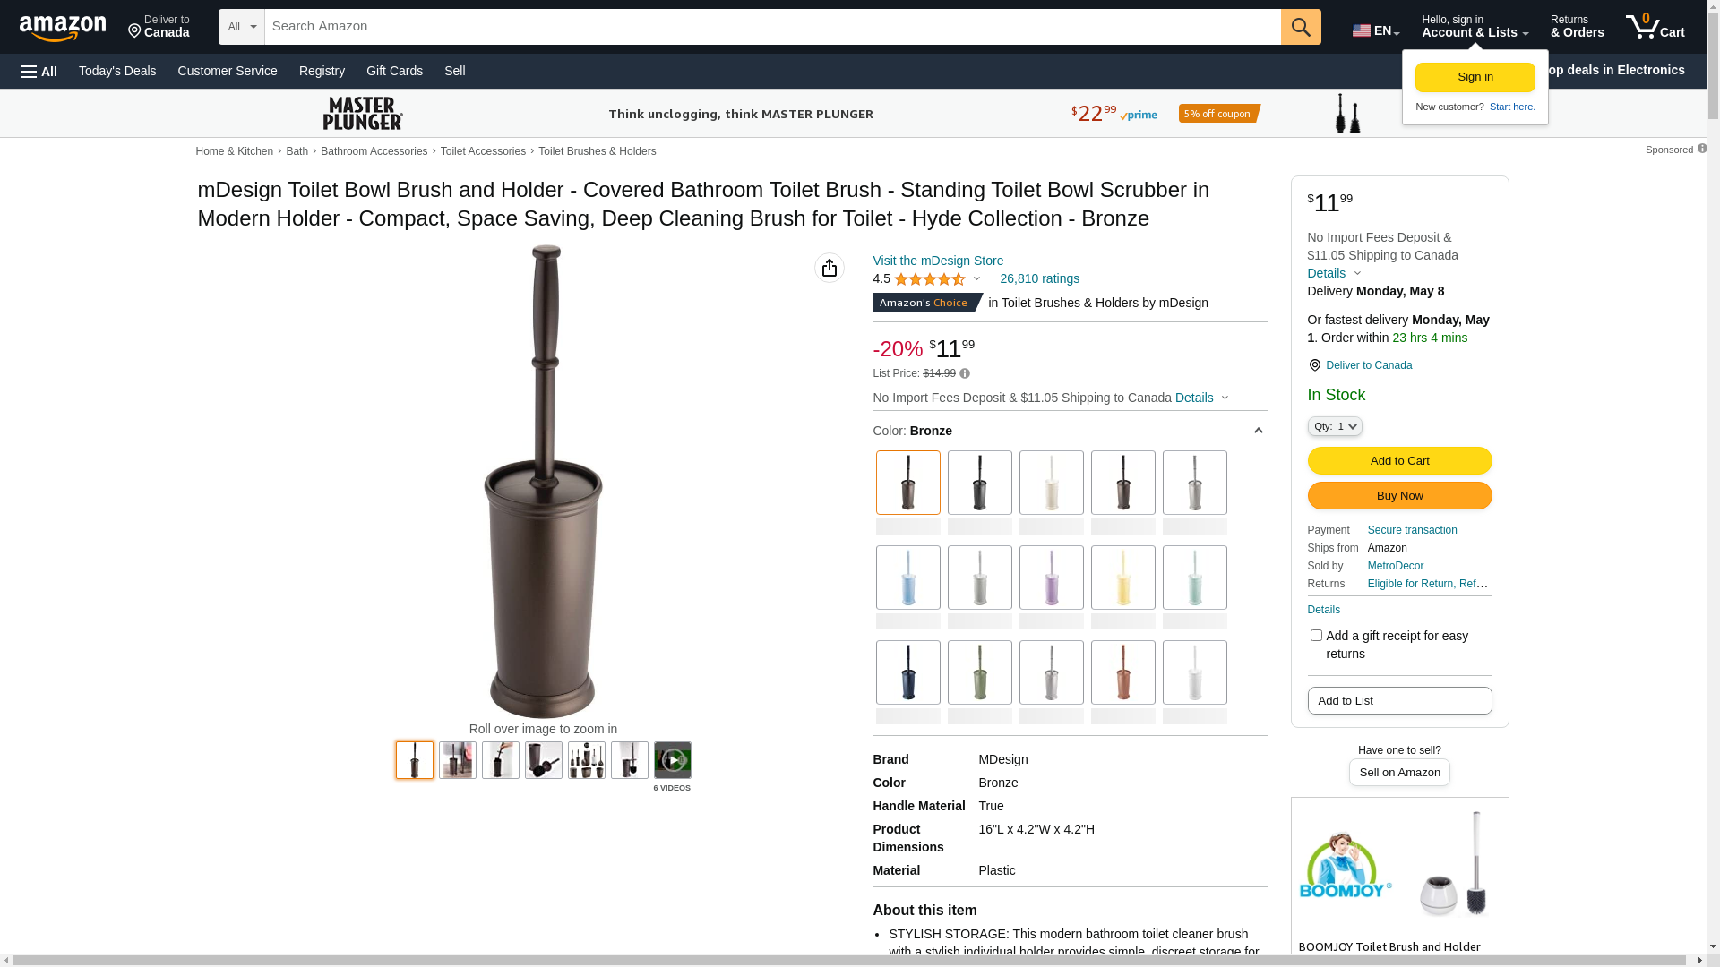
Task: Click the magnifying glass search button
Action: click(x=1301, y=27)
